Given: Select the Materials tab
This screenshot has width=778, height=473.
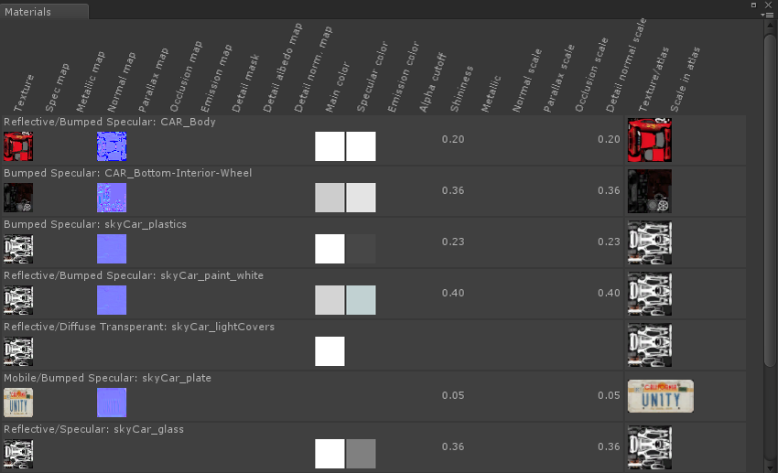Looking at the screenshot, I should 29,12.
